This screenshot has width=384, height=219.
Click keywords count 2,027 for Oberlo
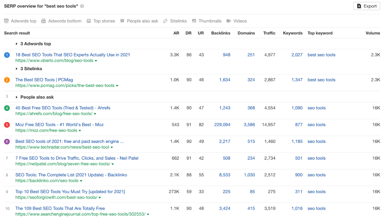(x=297, y=55)
